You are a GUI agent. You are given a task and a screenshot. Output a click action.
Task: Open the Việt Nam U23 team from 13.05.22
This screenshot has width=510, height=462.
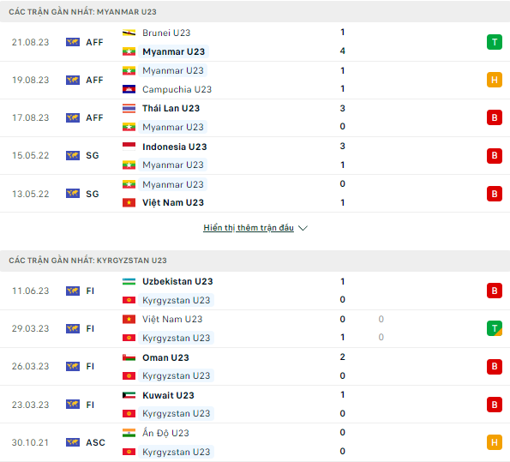click(x=173, y=202)
